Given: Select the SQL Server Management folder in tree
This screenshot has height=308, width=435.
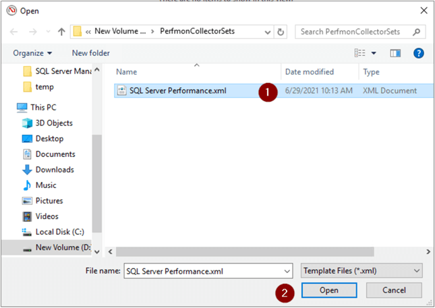Looking at the screenshot, I should click(x=57, y=71).
